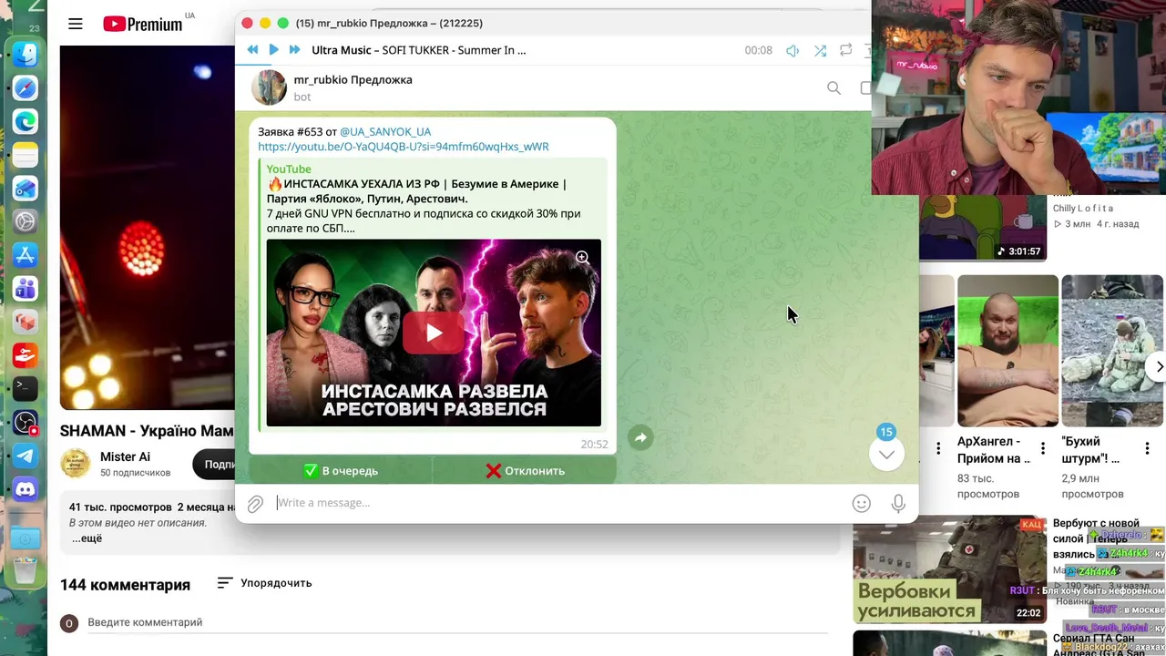This screenshot has width=1166, height=656.
Task: Open the mr_rubkio Предложка bot avatar
Action: tap(269, 87)
